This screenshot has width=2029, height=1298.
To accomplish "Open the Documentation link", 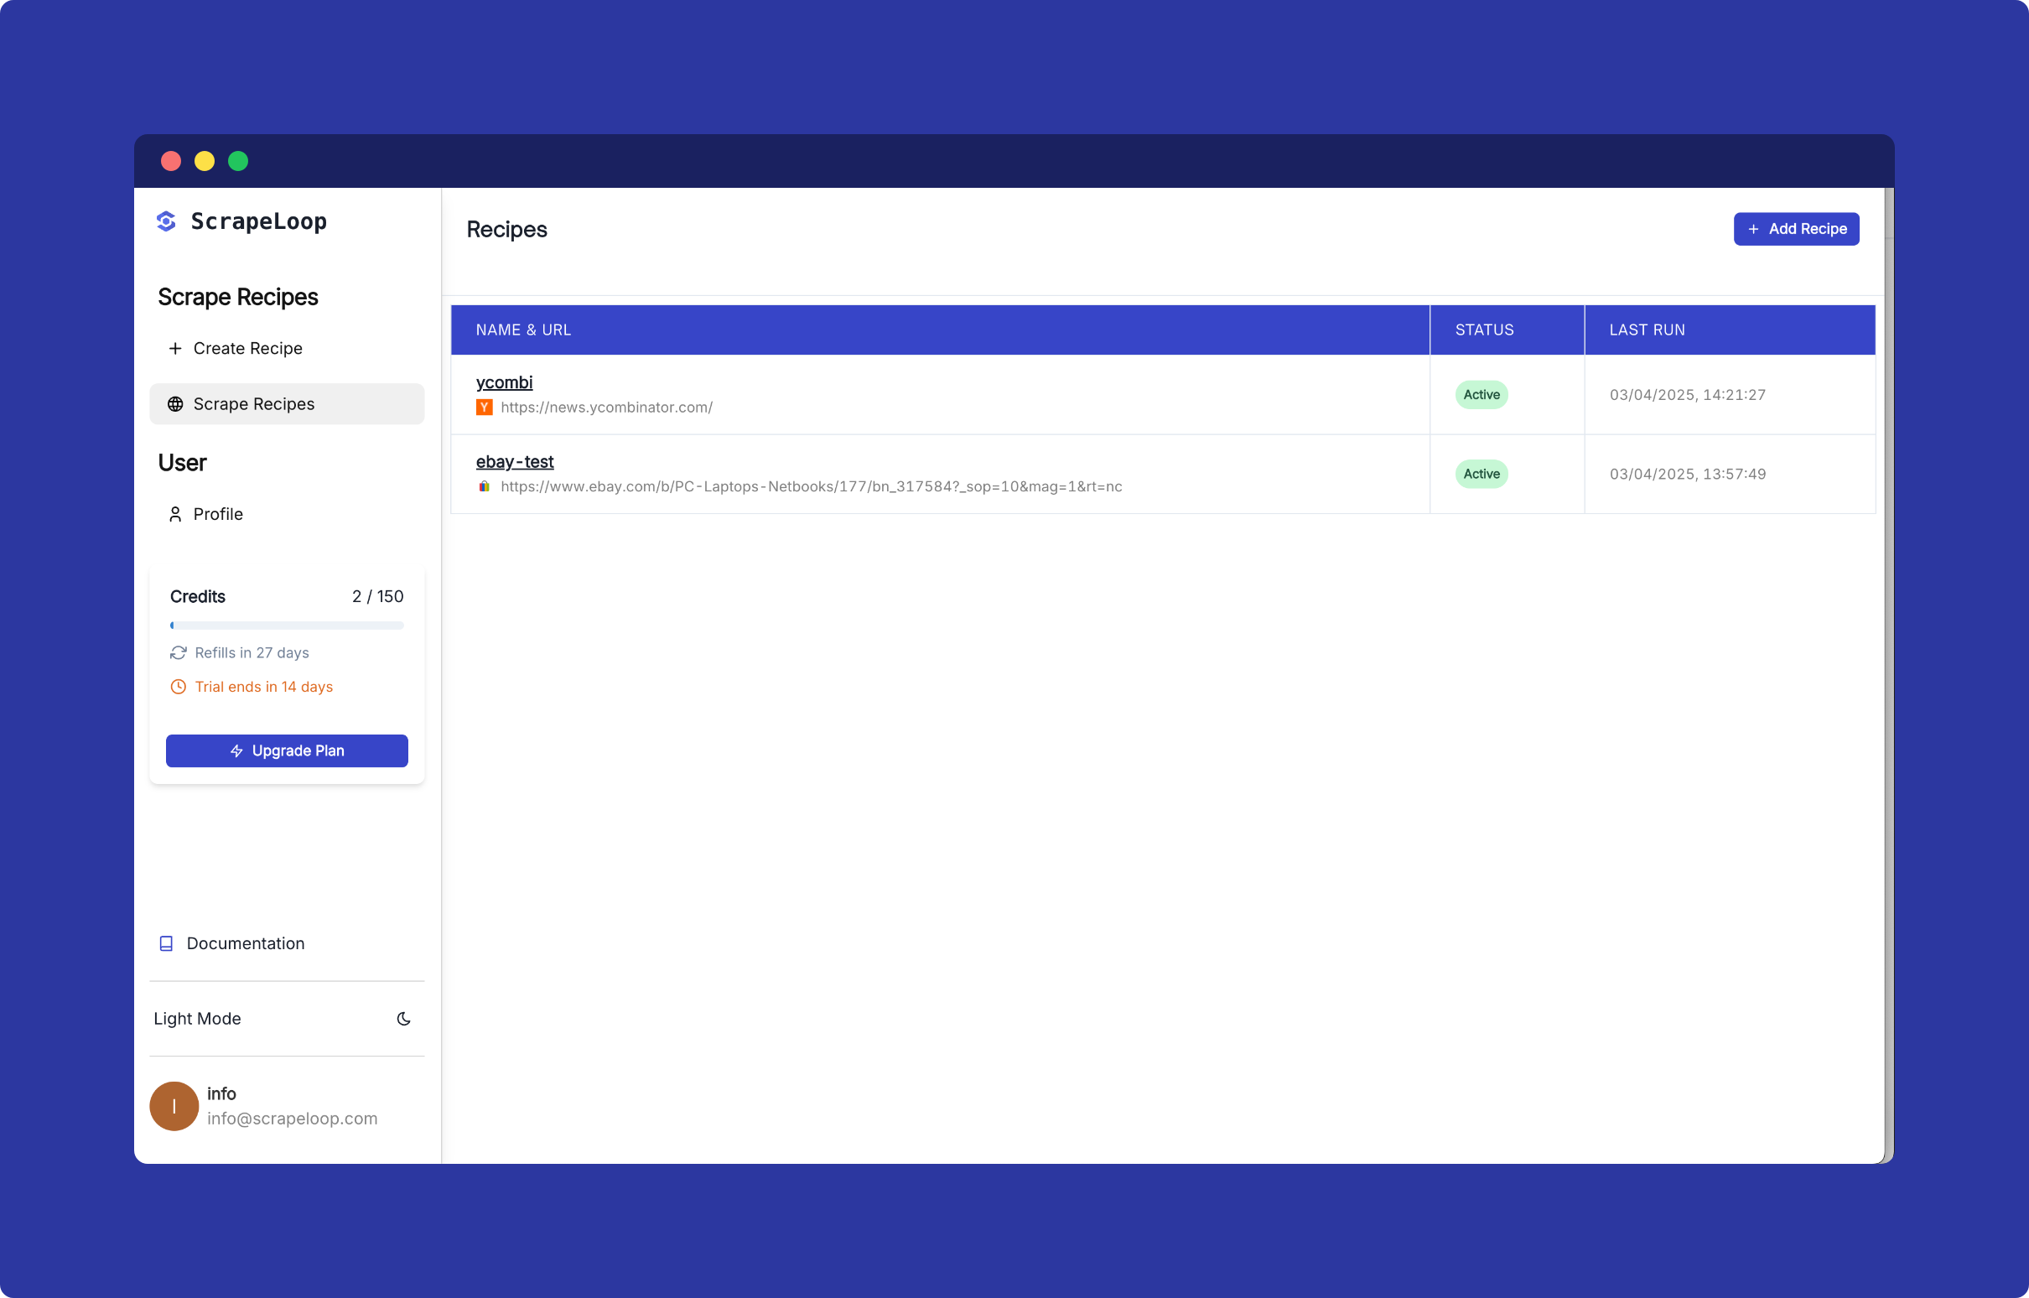I will click(245, 943).
